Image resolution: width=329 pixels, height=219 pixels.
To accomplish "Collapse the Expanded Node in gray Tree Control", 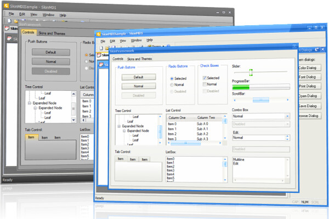I will [x=29, y=103].
